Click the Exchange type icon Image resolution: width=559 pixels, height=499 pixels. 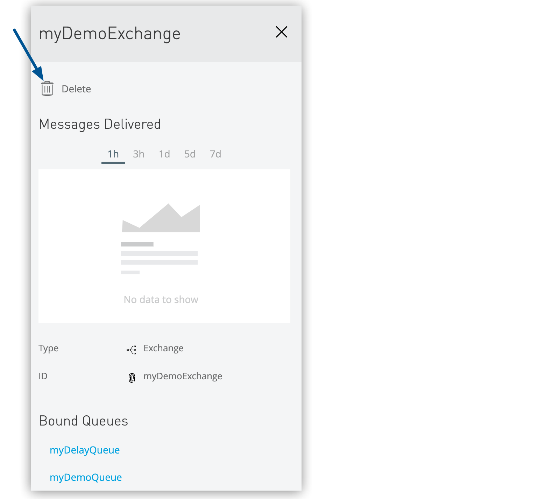132,350
